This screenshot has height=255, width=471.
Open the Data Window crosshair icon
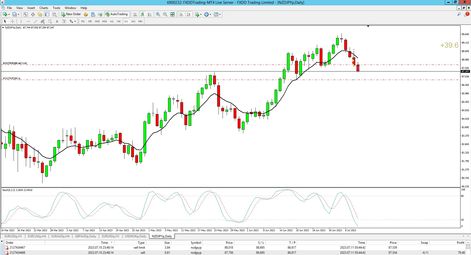pyautogui.click(x=33, y=14)
